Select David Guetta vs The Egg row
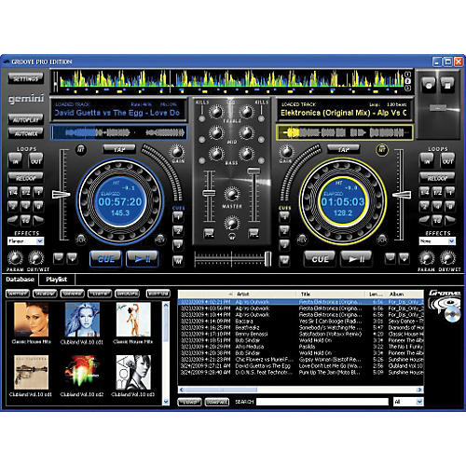 (301, 366)
